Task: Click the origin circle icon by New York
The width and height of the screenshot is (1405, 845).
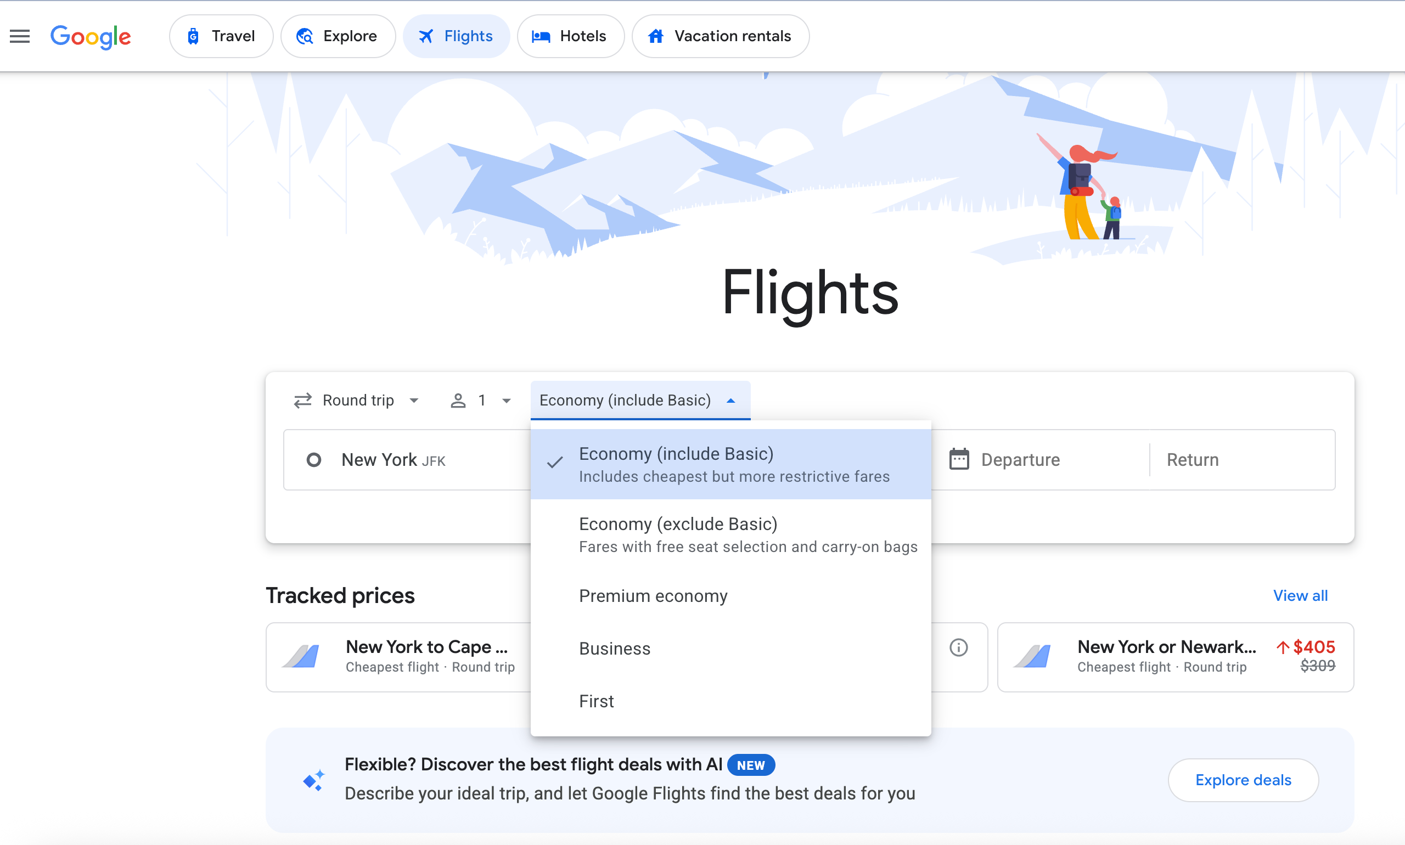Action: (314, 459)
